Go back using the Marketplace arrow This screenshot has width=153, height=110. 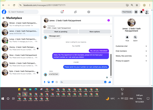click(4, 18)
